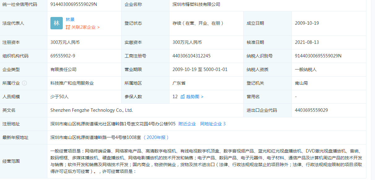This screenshot has width=375, height=180.
Task: Open legal representative 林景 link
Action: (70, 19)
